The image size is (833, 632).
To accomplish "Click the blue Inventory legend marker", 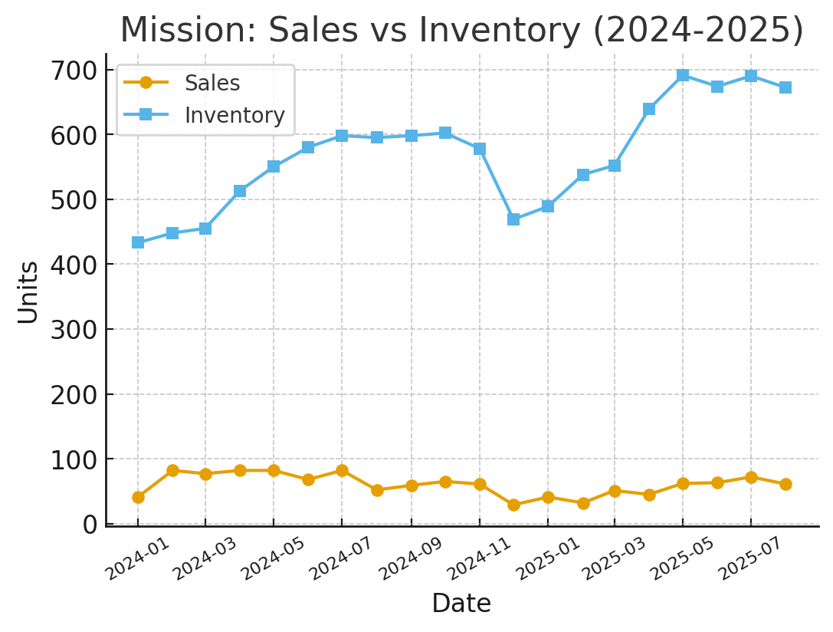I will tap(146, 115).
